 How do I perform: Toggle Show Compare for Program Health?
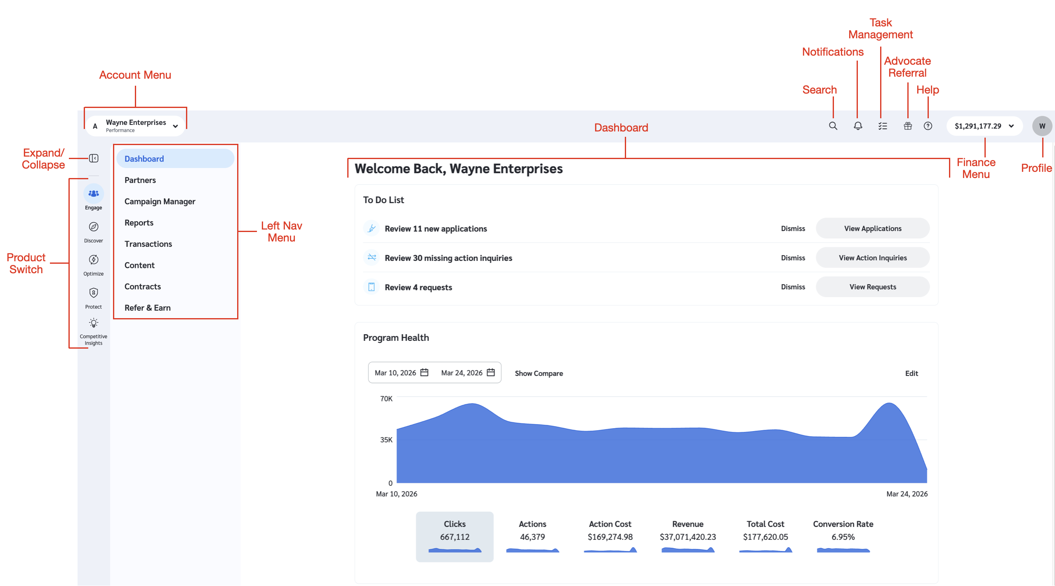[538, 373]
